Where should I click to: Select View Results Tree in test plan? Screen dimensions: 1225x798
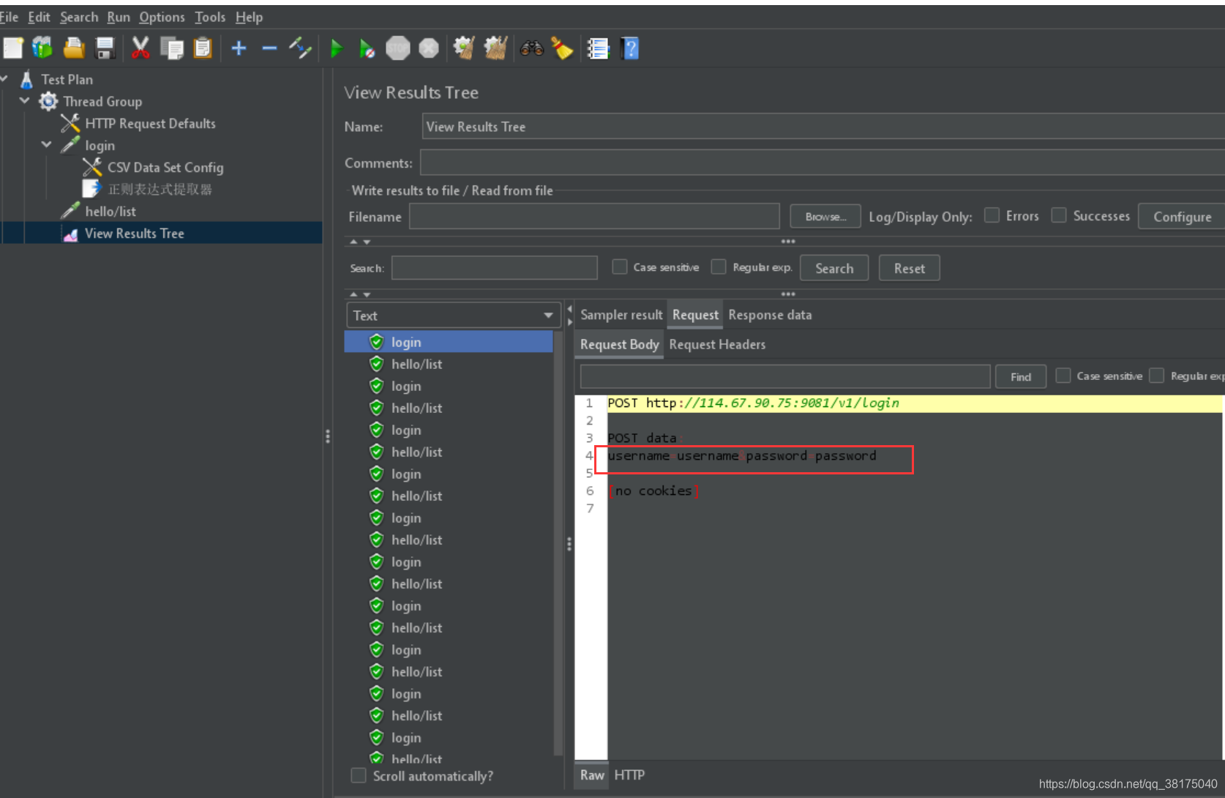(x=135, y=233)
